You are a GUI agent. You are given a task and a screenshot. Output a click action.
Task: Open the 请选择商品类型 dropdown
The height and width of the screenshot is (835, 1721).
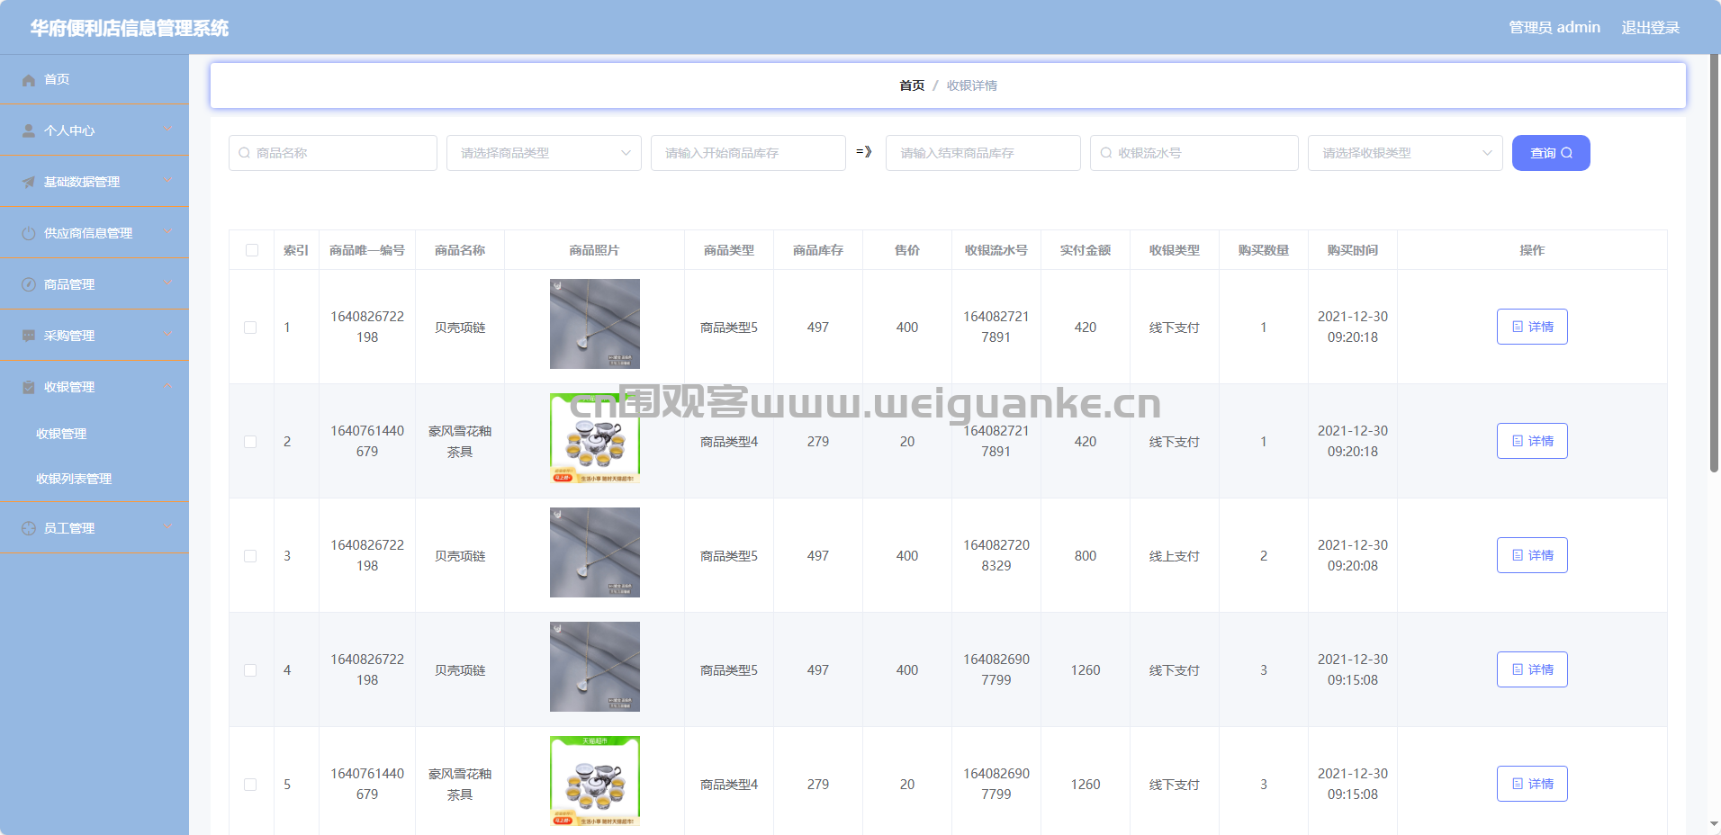(544, 153)
